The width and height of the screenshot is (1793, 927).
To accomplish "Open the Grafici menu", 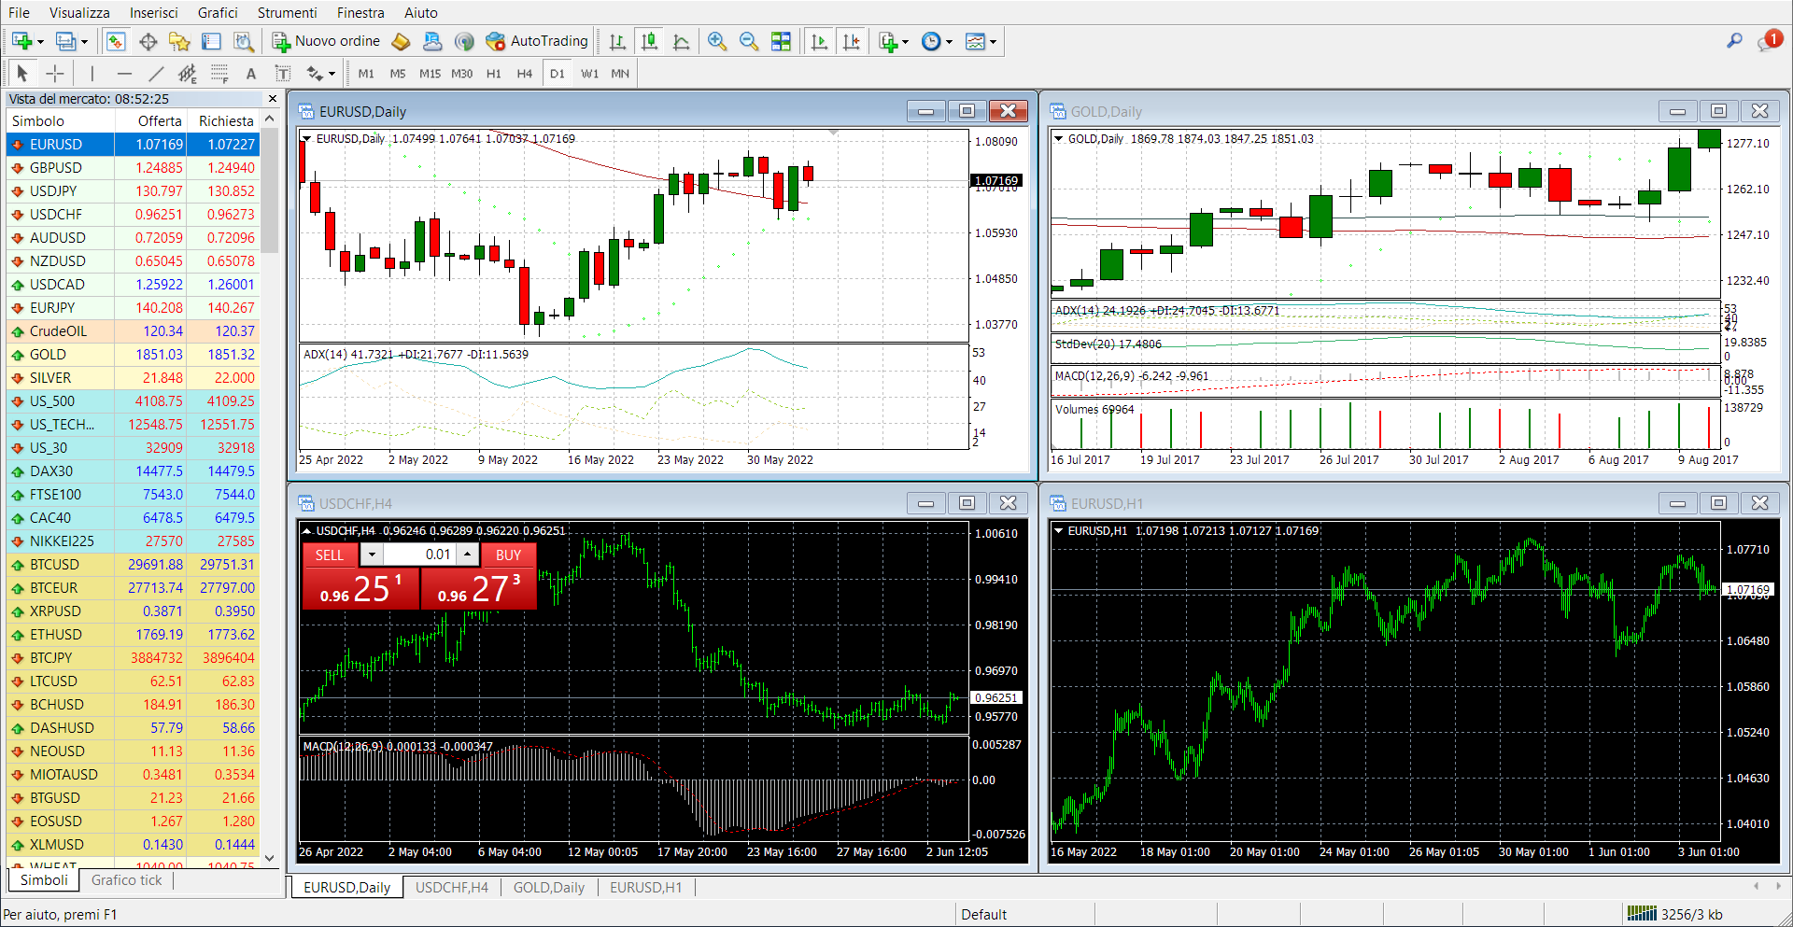I will 218,12.
